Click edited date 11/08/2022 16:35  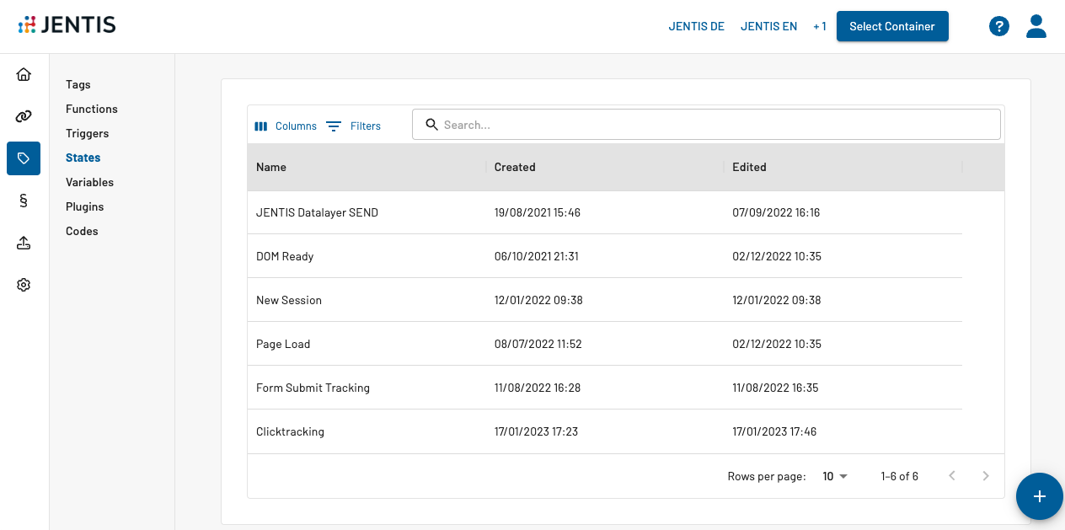[775, 388]
